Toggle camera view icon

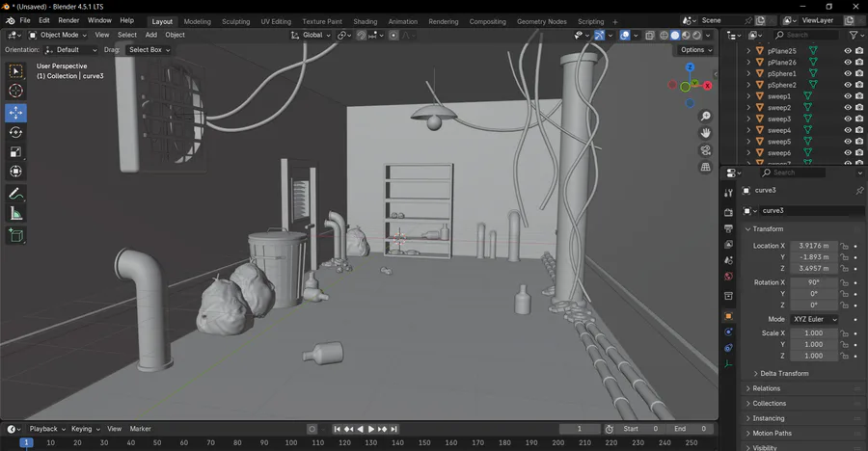tap(705, 150)
